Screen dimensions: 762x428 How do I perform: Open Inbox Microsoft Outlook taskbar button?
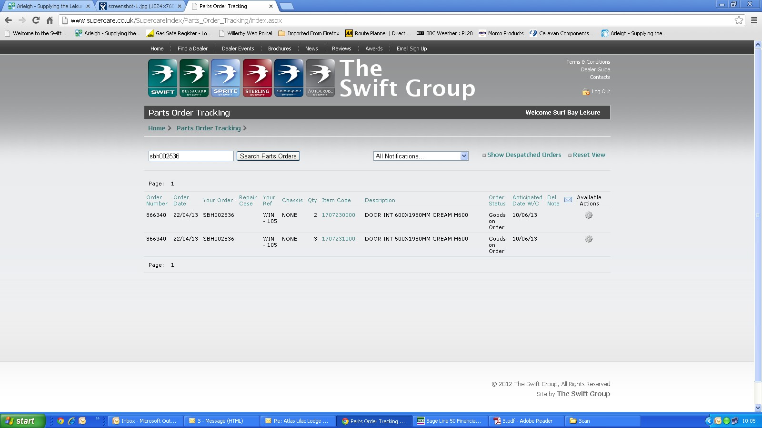coord(145,421)
